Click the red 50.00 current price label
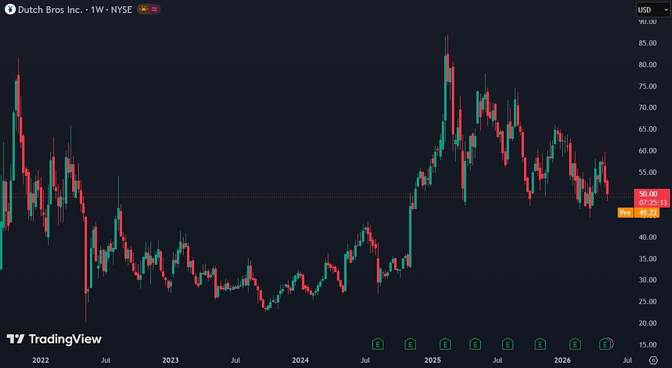Screen dimensions: 672x368 [x=651, y=198]
